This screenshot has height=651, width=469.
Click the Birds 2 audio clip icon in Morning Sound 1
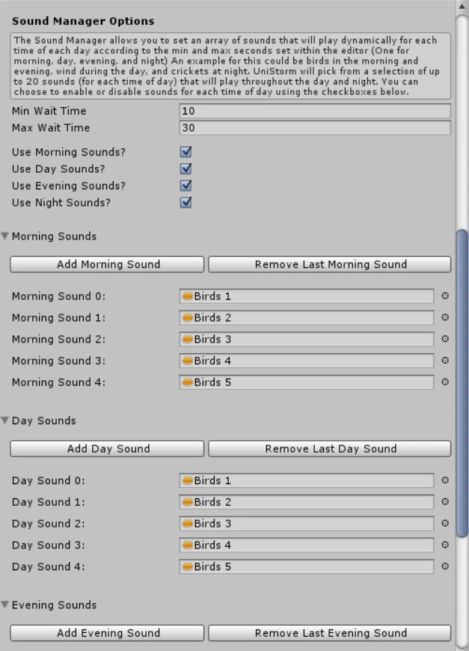pos(187,318)
